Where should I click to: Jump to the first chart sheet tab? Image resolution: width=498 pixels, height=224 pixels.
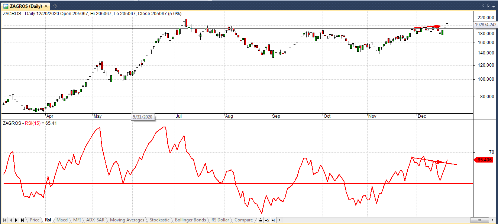pos(5,220)
